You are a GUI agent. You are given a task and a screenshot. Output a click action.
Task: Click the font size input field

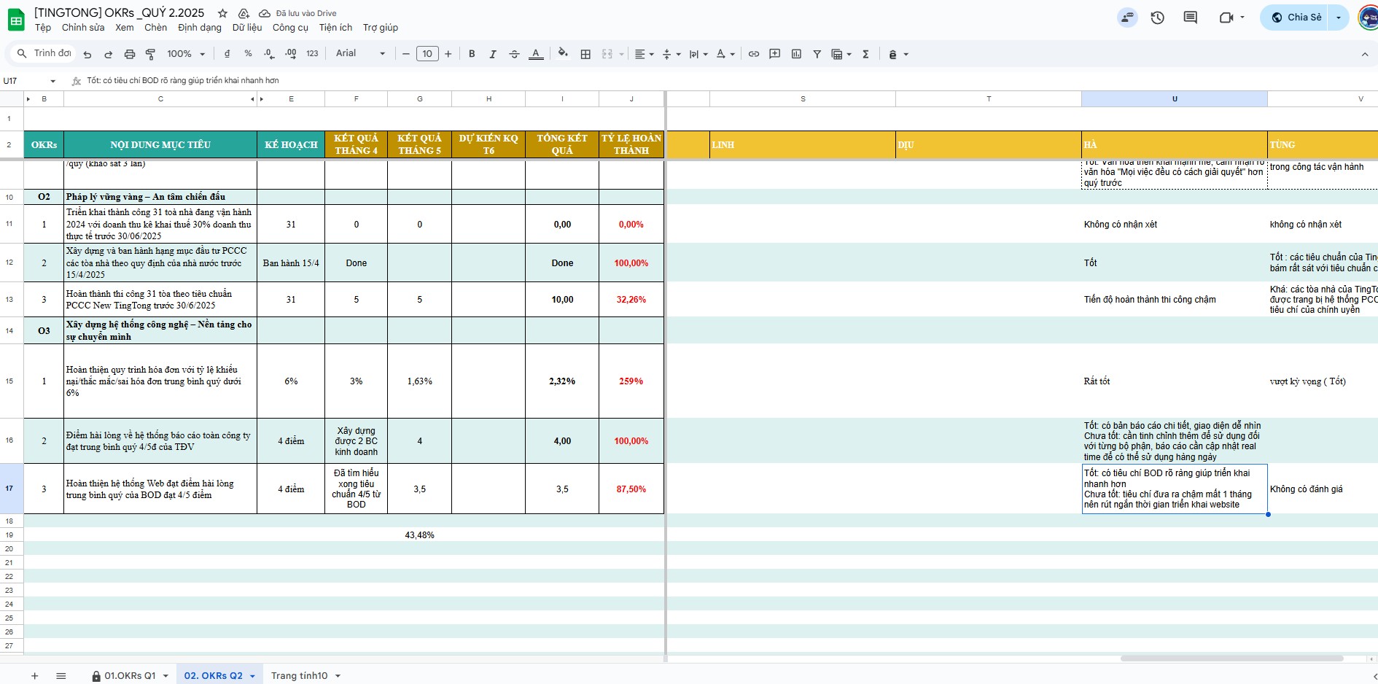pyautogui.click(x=427, y=54)
